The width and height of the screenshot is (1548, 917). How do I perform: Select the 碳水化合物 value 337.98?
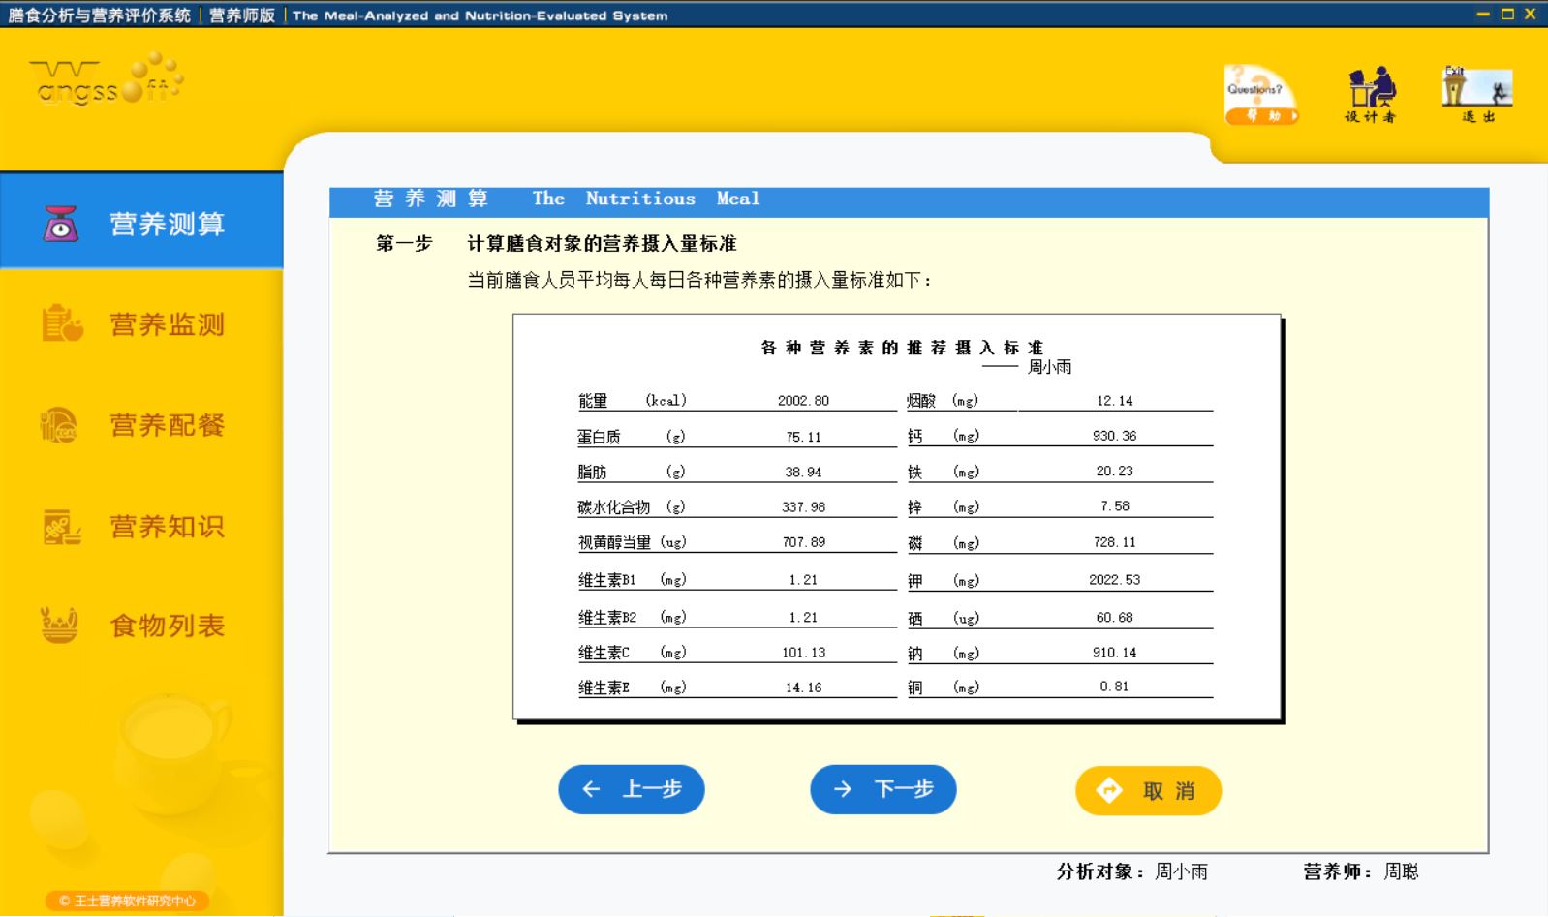pyautogui.click(x=803, y=507)
